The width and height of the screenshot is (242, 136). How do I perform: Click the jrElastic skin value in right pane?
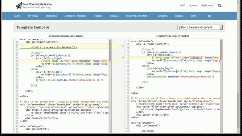tap(196, 58)
